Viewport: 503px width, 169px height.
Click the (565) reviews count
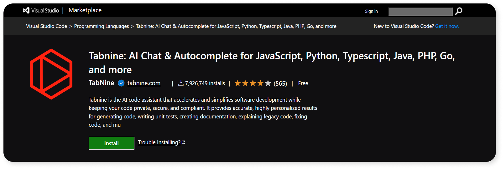click(280, 84)
